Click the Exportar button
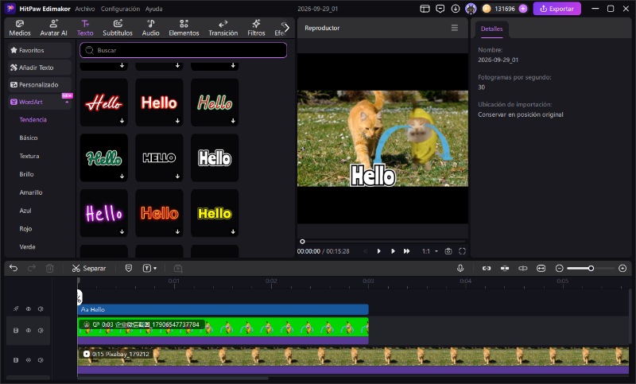Image resolution: width=636 pixels, height=384 pixels. click(x=557, y=9)
